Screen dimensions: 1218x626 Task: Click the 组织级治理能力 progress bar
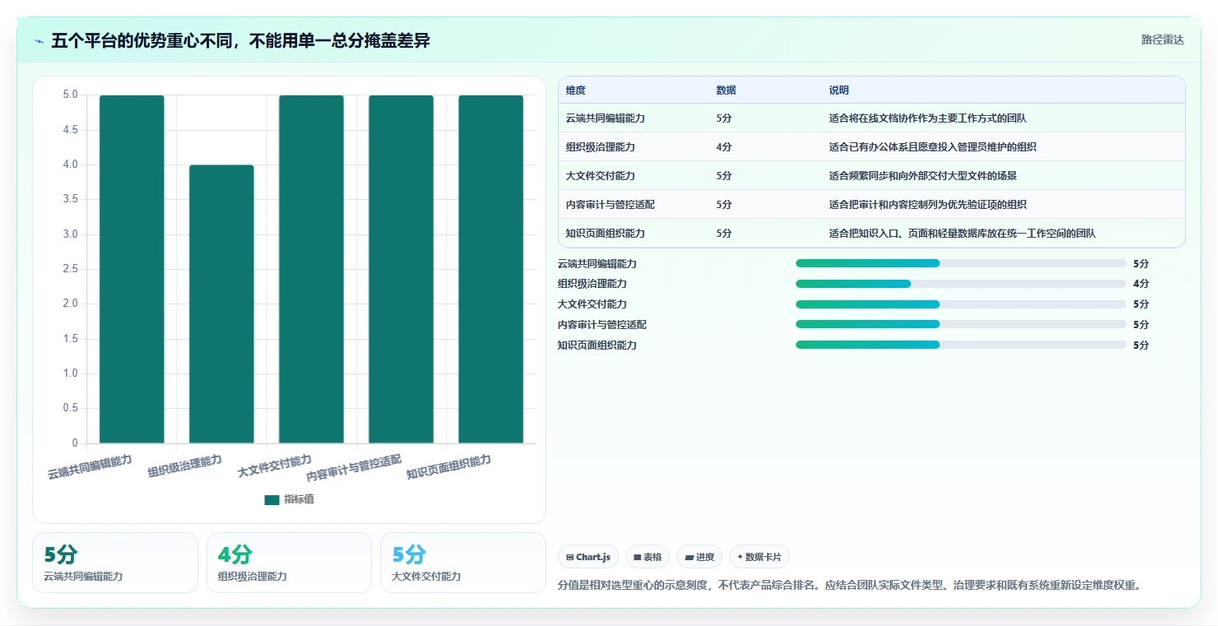coord(960,284)
